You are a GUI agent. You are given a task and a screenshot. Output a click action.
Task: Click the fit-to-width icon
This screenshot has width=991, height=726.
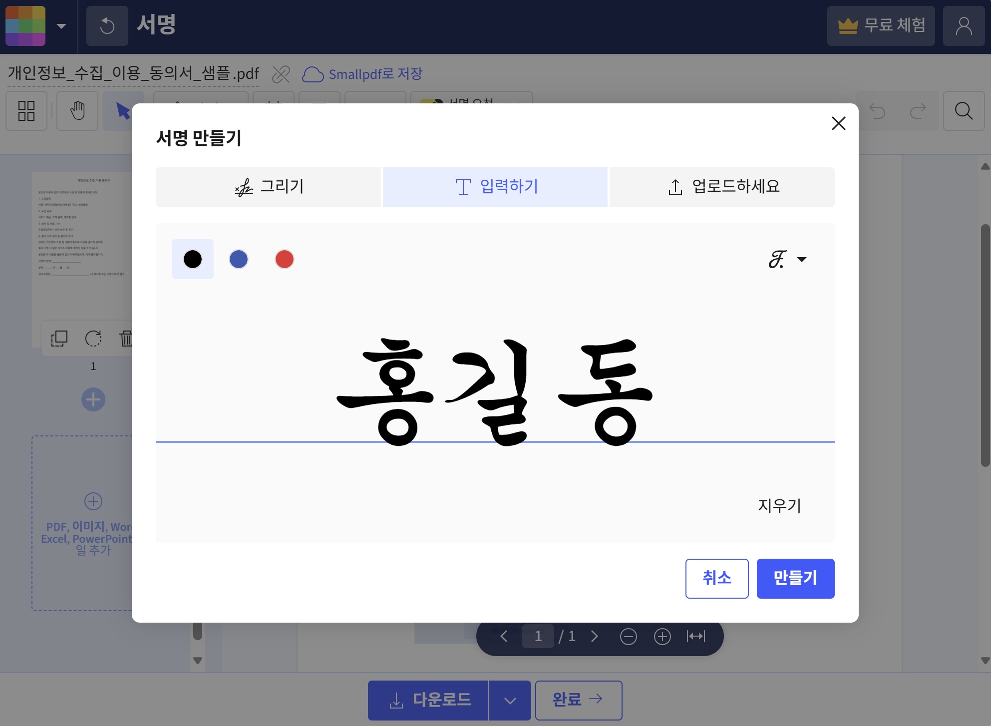pos(696,636)
